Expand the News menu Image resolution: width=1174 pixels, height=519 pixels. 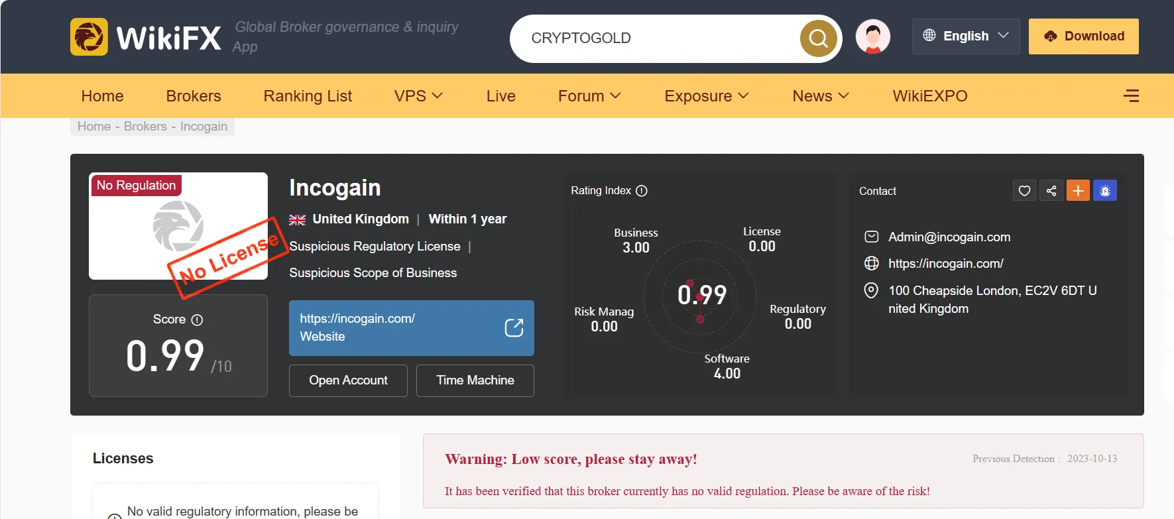pyautogui.click(x=821, y=96)
